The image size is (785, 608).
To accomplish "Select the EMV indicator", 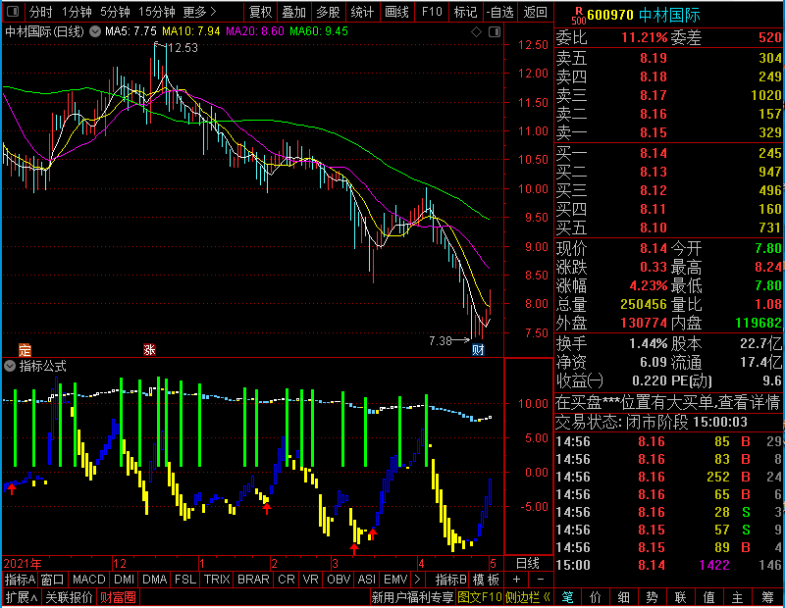I will click(395, 580).
